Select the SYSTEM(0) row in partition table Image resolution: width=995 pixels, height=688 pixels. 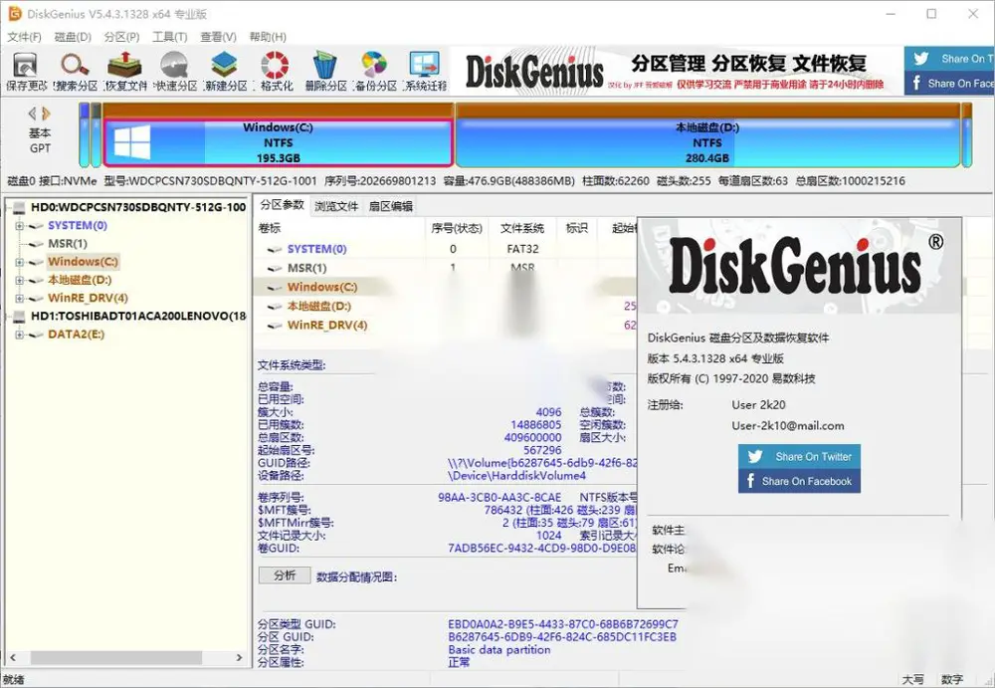click(444, 249)
